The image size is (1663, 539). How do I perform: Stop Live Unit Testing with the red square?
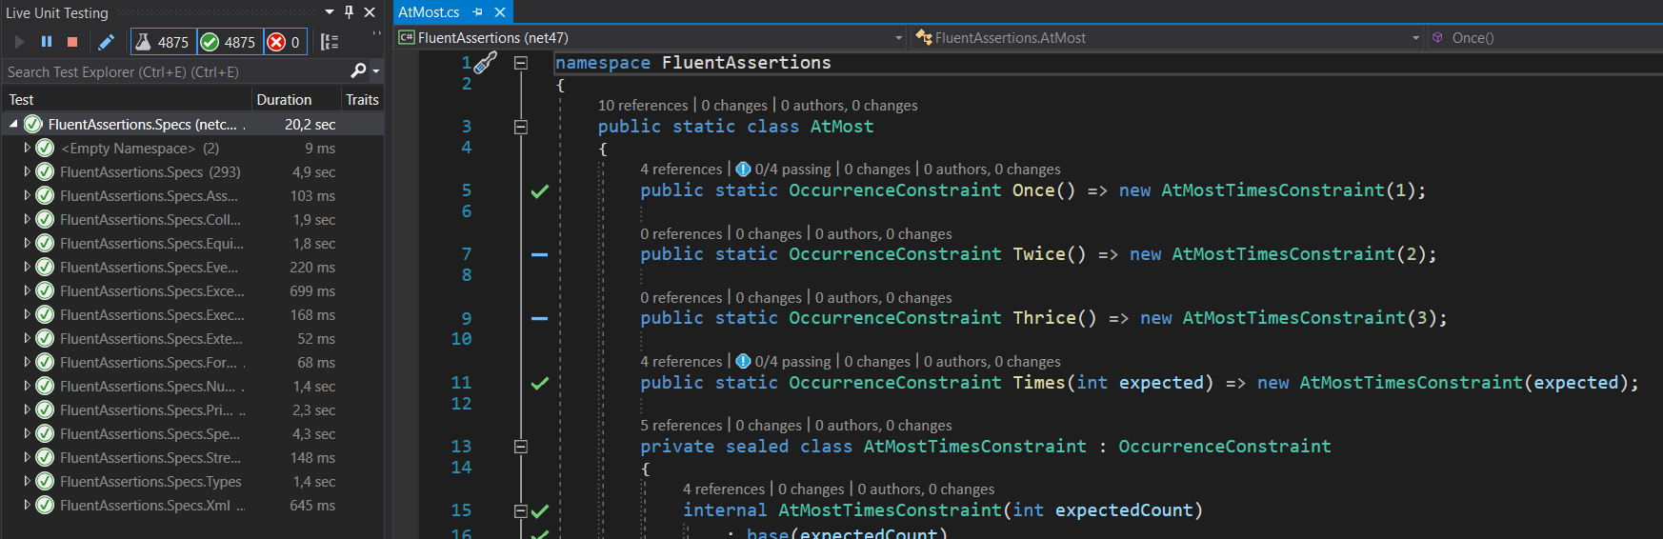pos(72,42)
